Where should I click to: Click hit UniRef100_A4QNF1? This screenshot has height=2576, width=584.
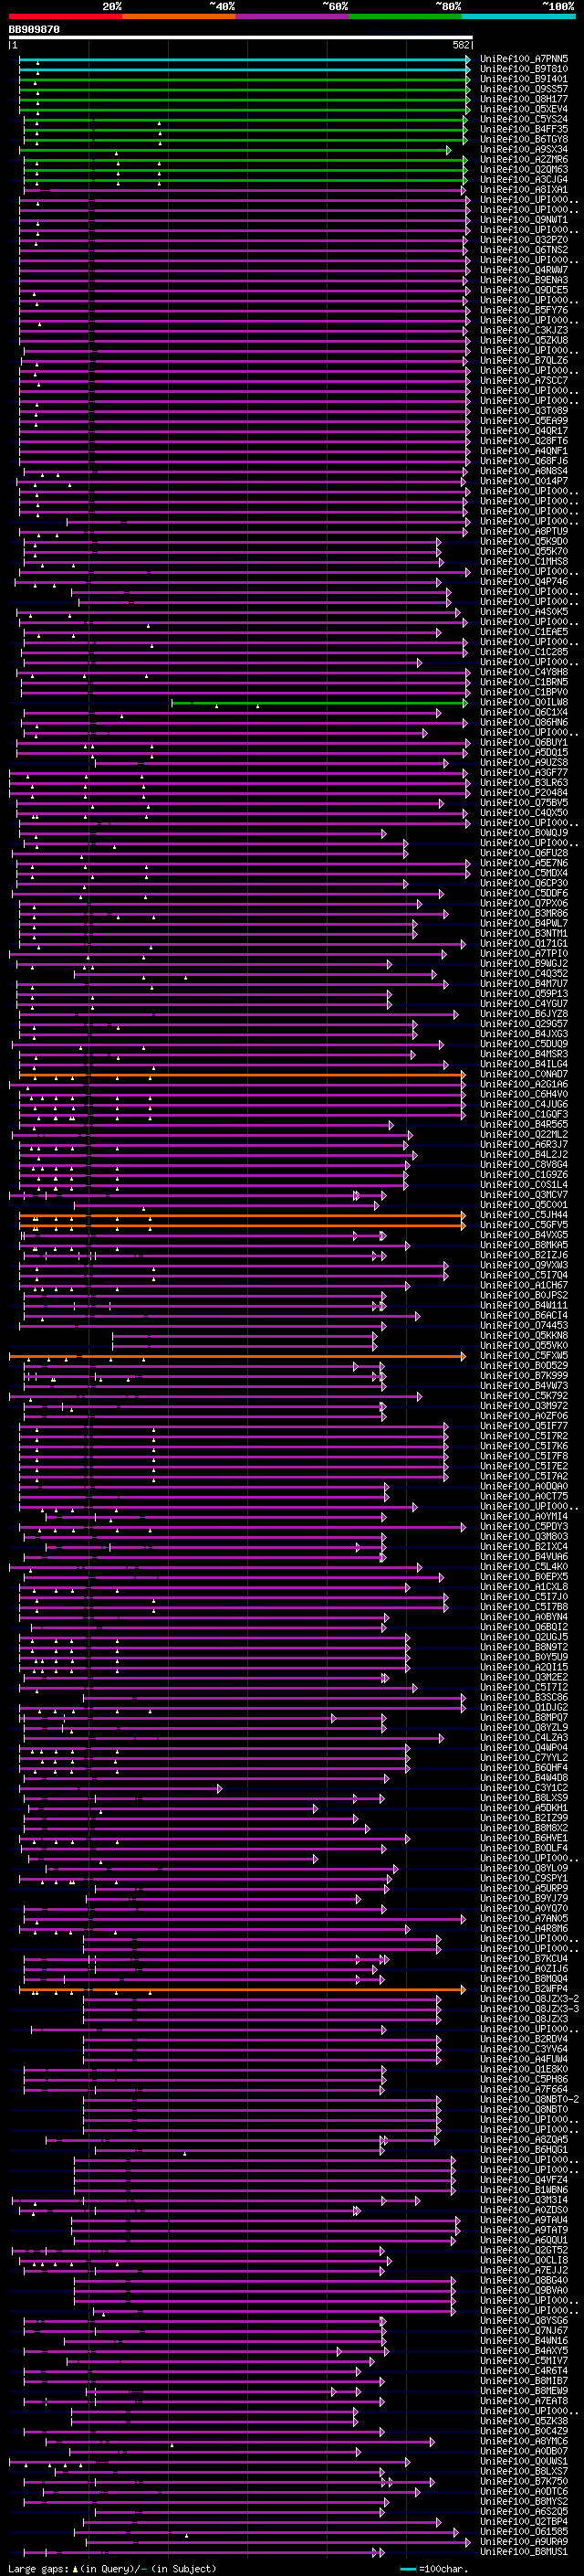[x=524, y=451]
